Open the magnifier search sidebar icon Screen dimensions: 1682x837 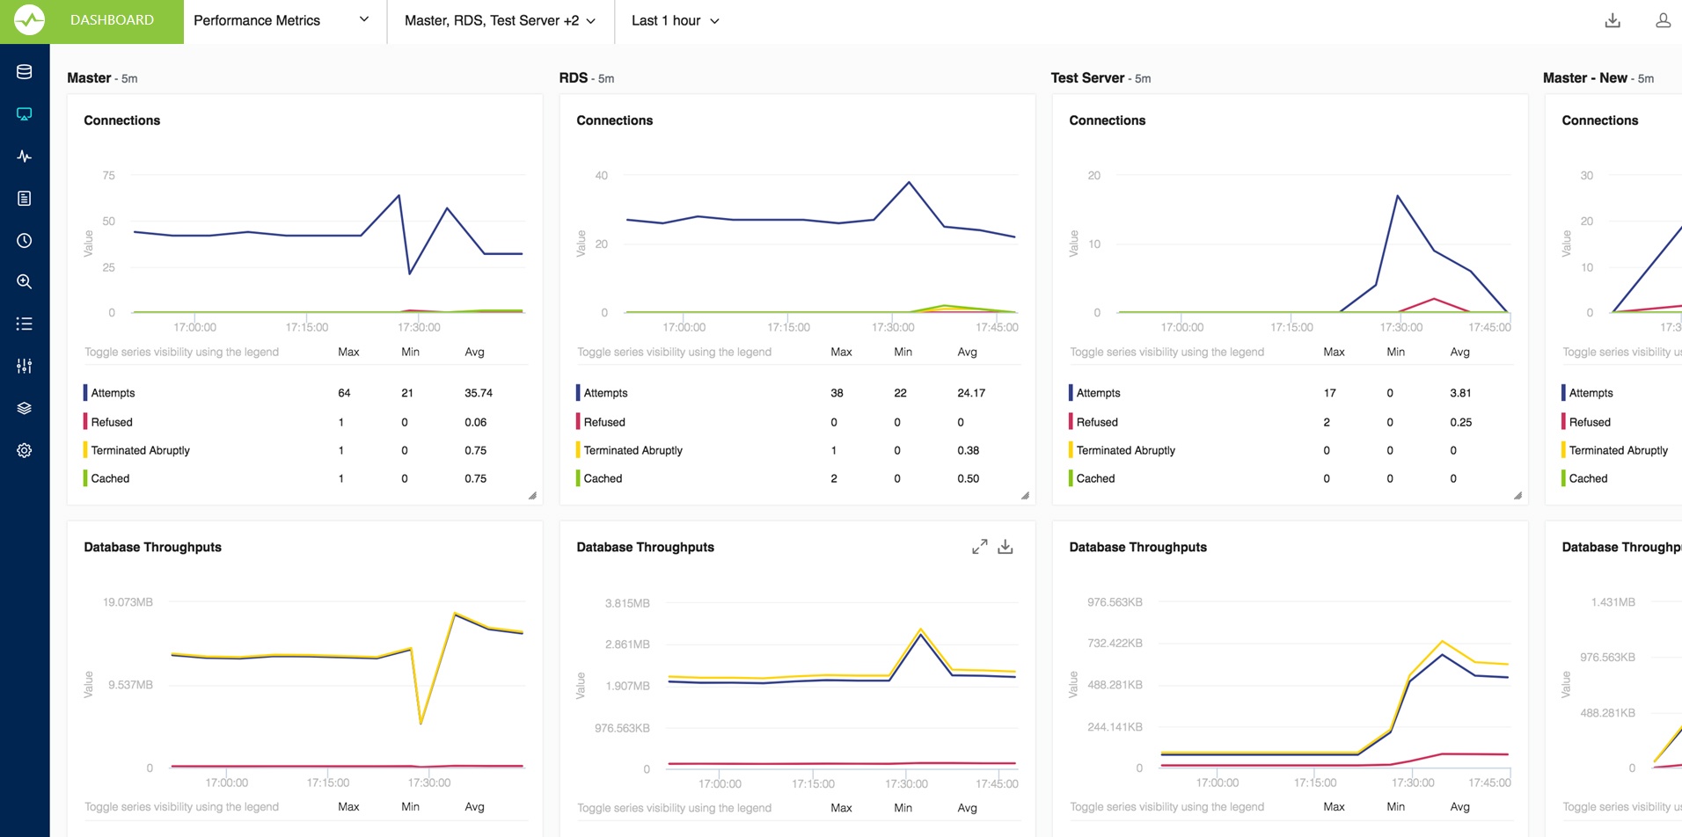click(x=25, y=282)
